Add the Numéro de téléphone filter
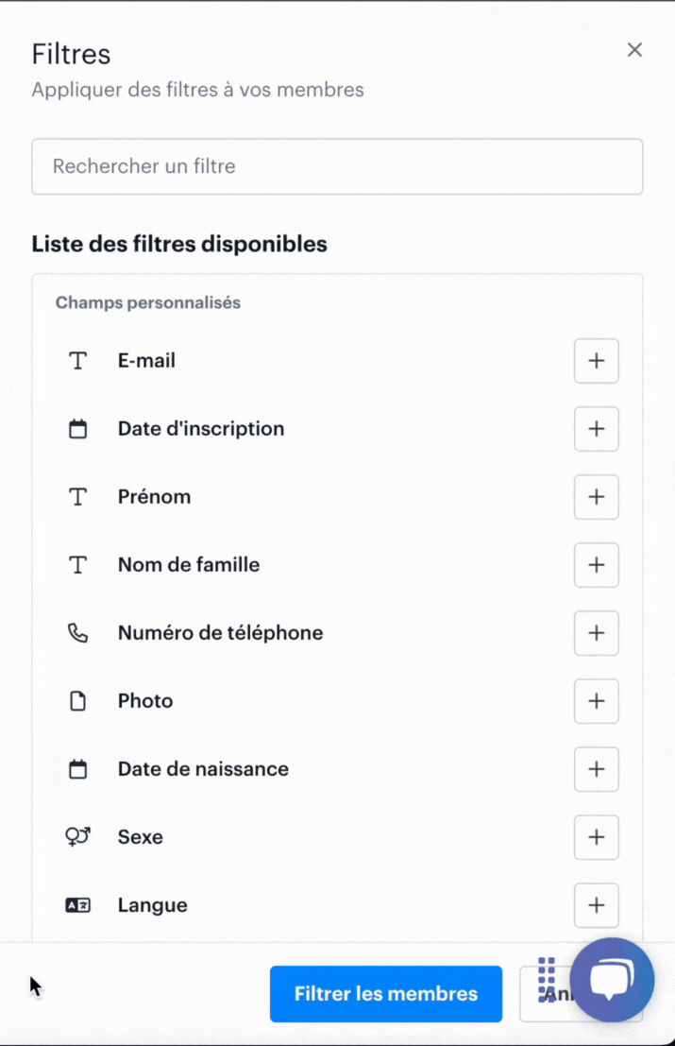The height and width of the screenshot is (1046, 675). coord(596,633)
